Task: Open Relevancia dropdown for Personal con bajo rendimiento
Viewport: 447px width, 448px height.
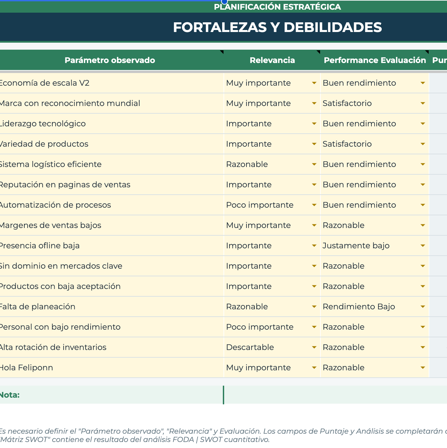Action: click(314, 327)
